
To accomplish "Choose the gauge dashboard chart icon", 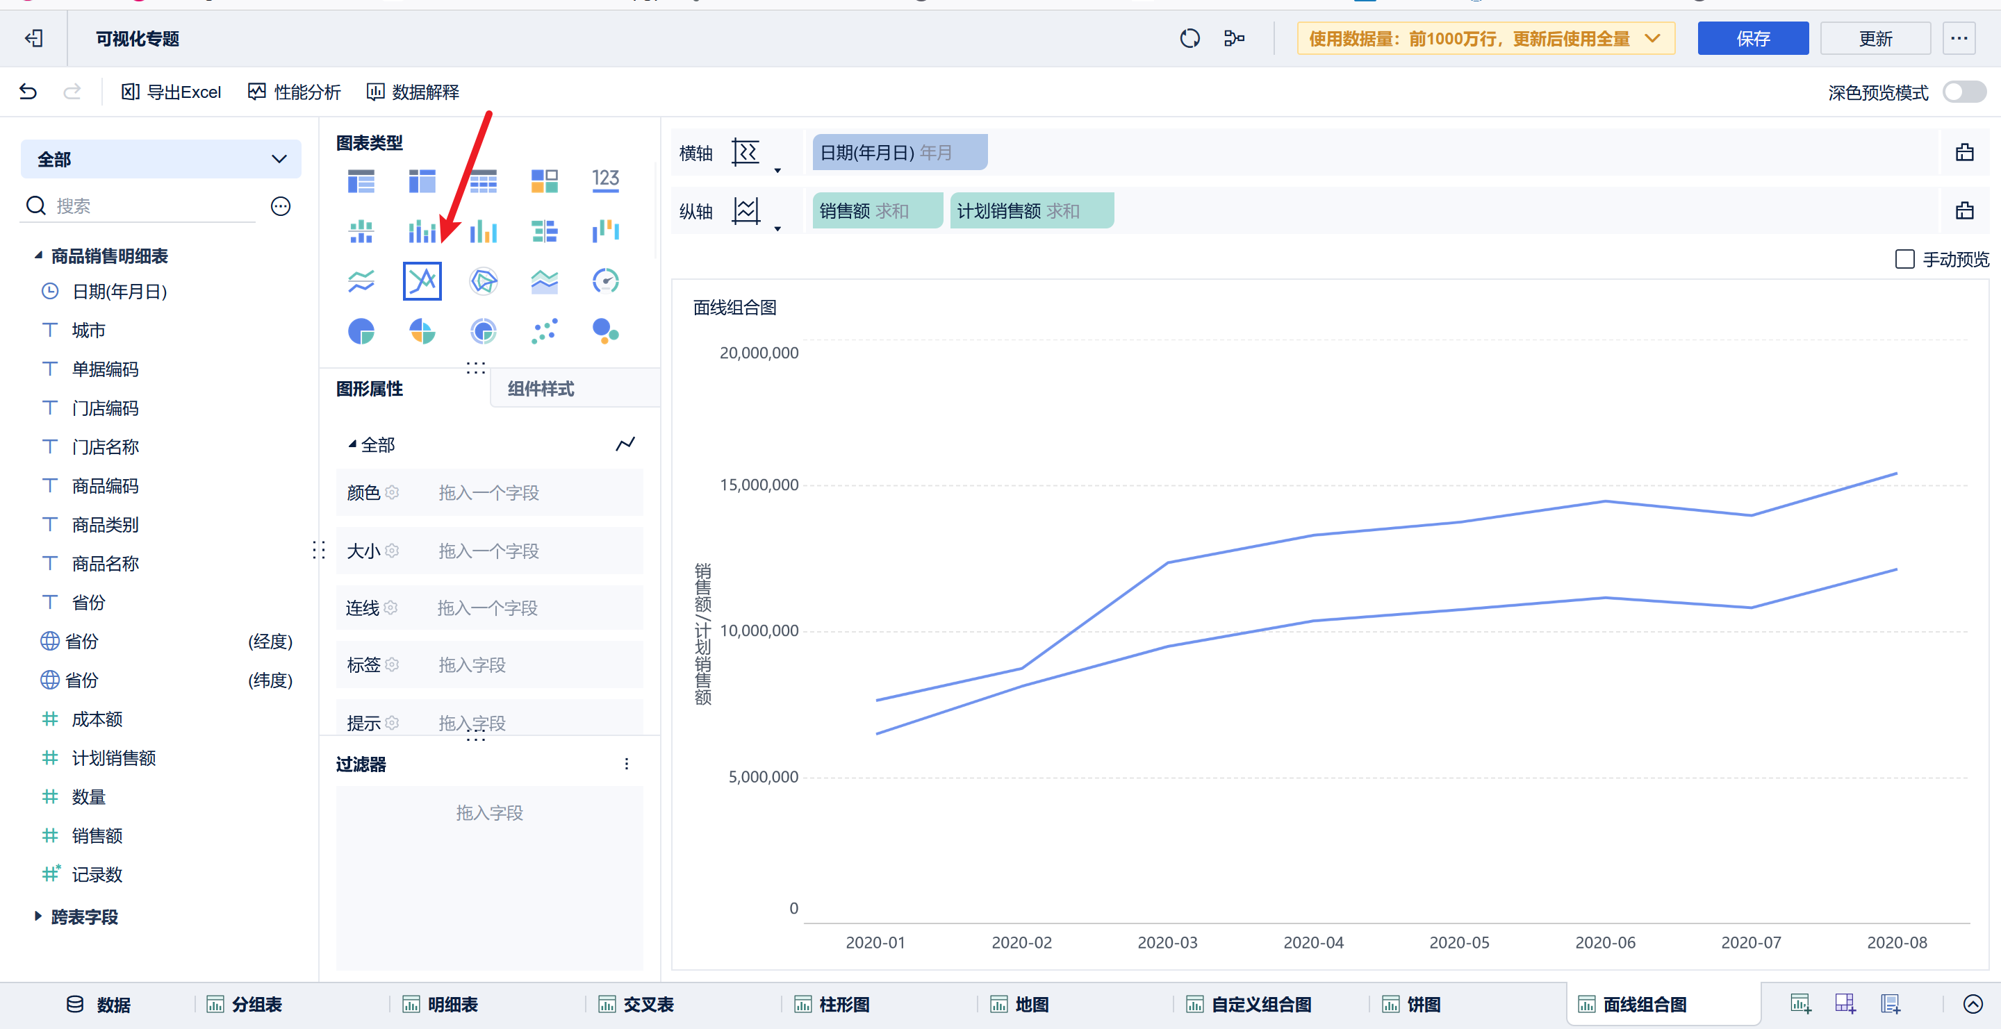I will 605,281.
